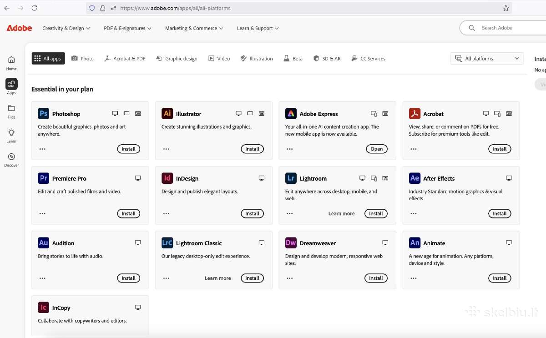This screenshot has height=338, width=546.
Task: Reload the page in the browser
Action: 34,8
